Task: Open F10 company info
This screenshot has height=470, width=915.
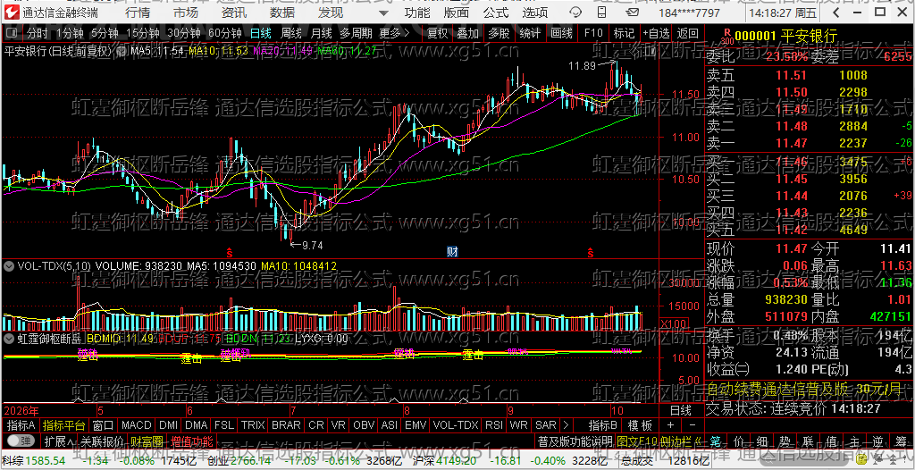Action: 593,33
